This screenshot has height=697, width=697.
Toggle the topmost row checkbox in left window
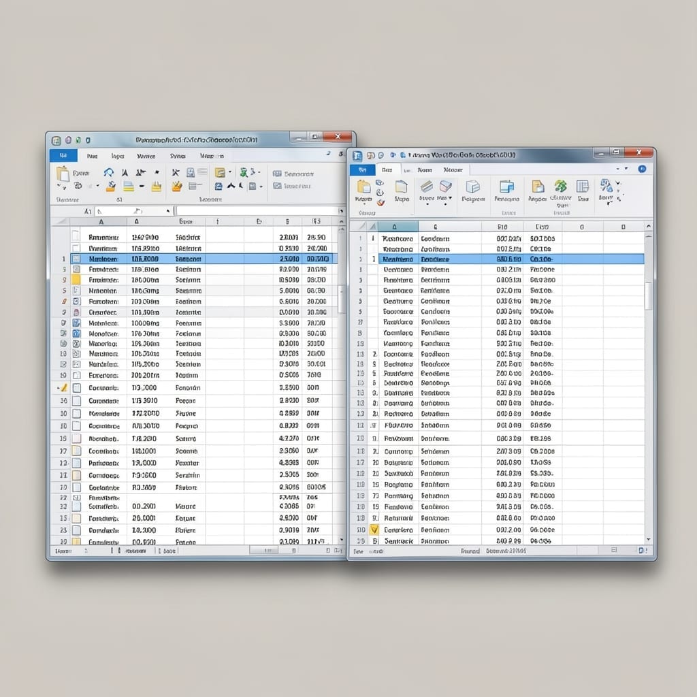tap(76, 235)
